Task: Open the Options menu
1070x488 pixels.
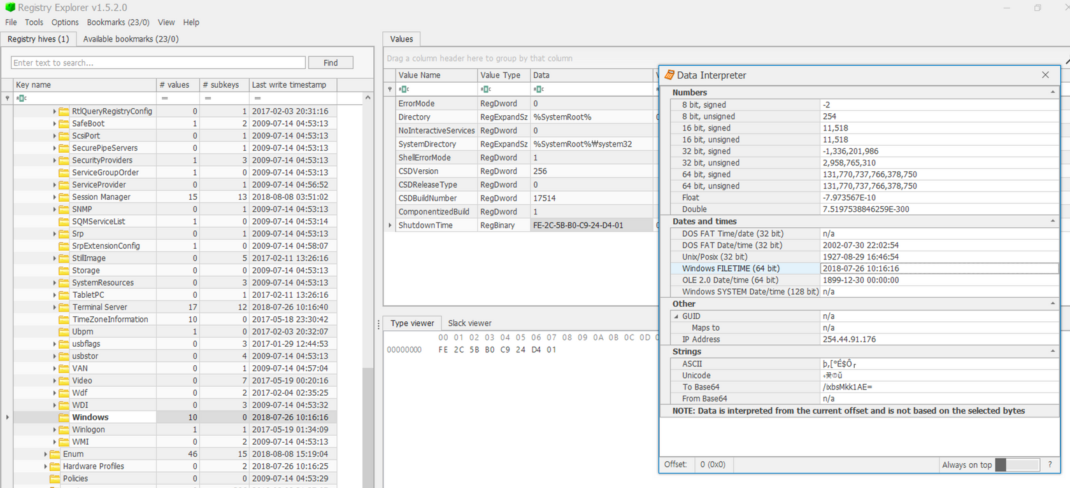Action: (65, 22)
